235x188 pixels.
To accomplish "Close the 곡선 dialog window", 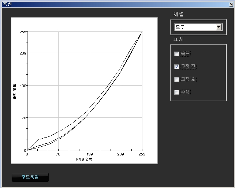I will pyautogui.click(x=231, y=4).
